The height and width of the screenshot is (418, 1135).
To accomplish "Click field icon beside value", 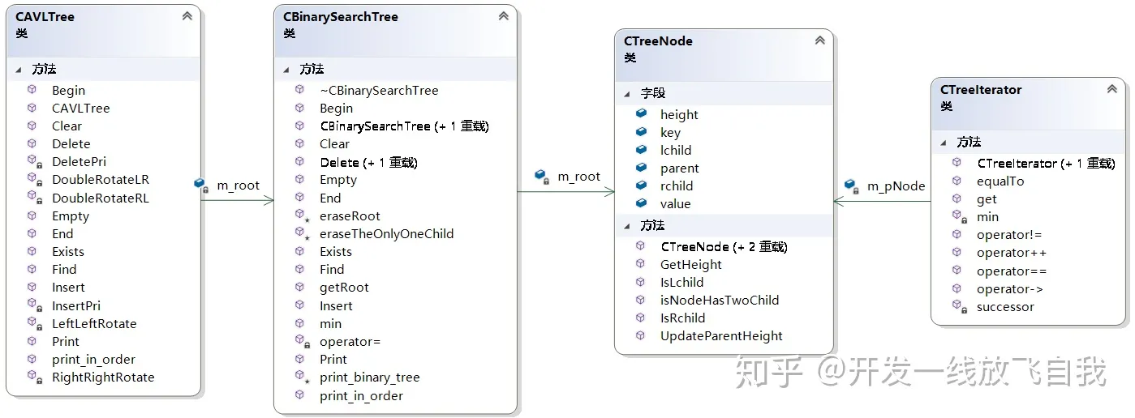I will 641,203.
